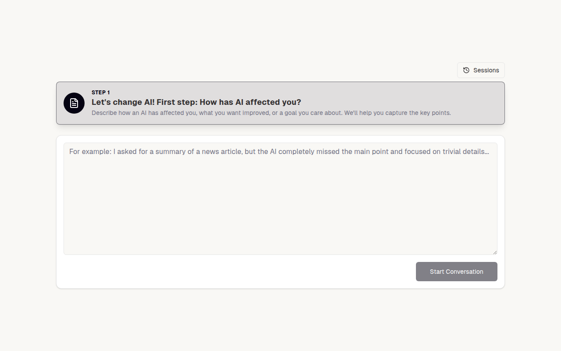Viewport: 561px width, 351px height.
Task: Click 'We'll help you capture the key points' text
Action: pos(398,113)
